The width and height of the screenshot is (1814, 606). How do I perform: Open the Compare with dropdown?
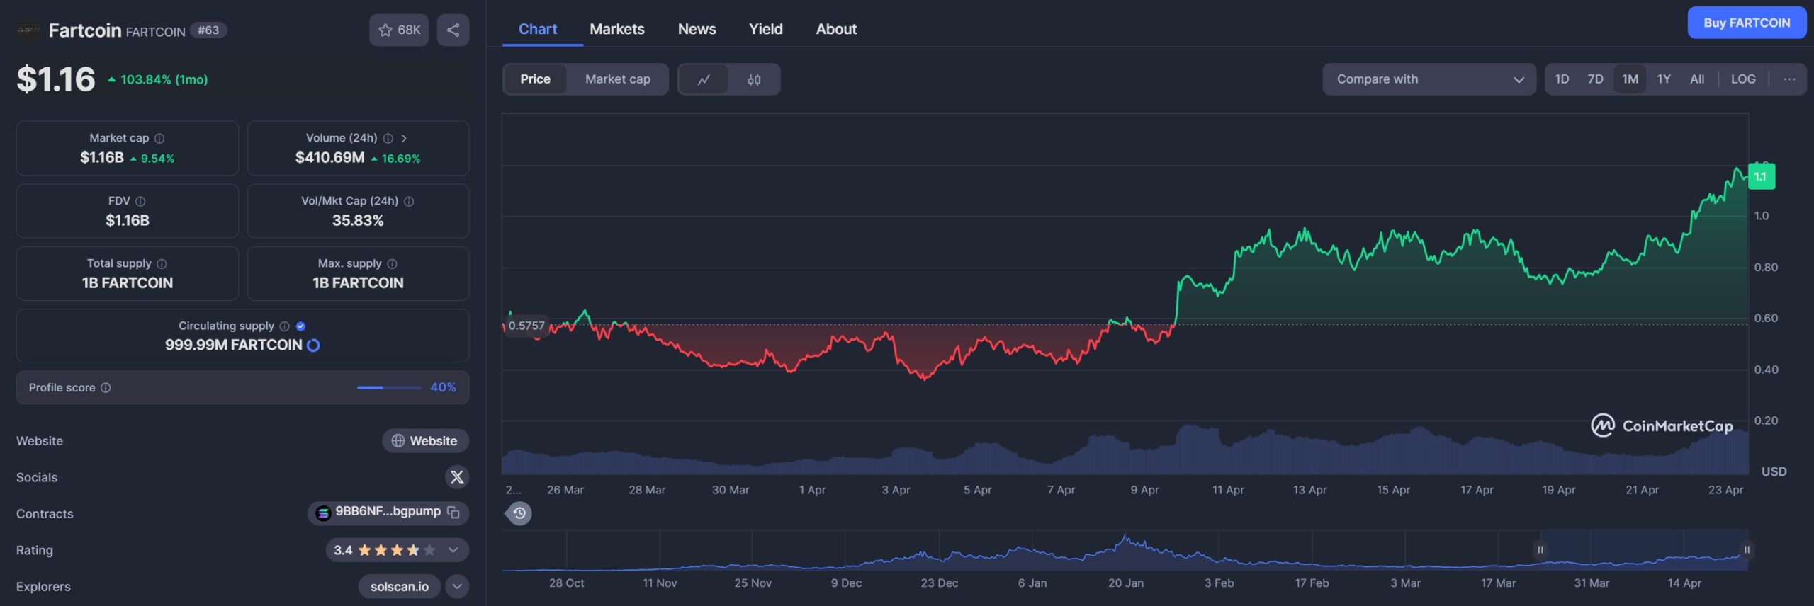click(1429, 79)
